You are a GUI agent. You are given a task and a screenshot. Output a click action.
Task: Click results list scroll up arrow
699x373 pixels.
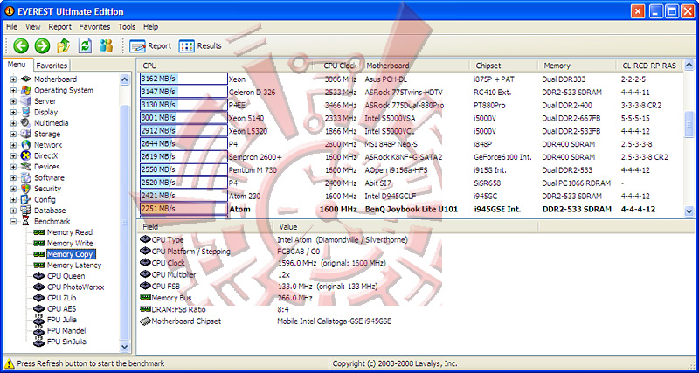click(689, 66)
